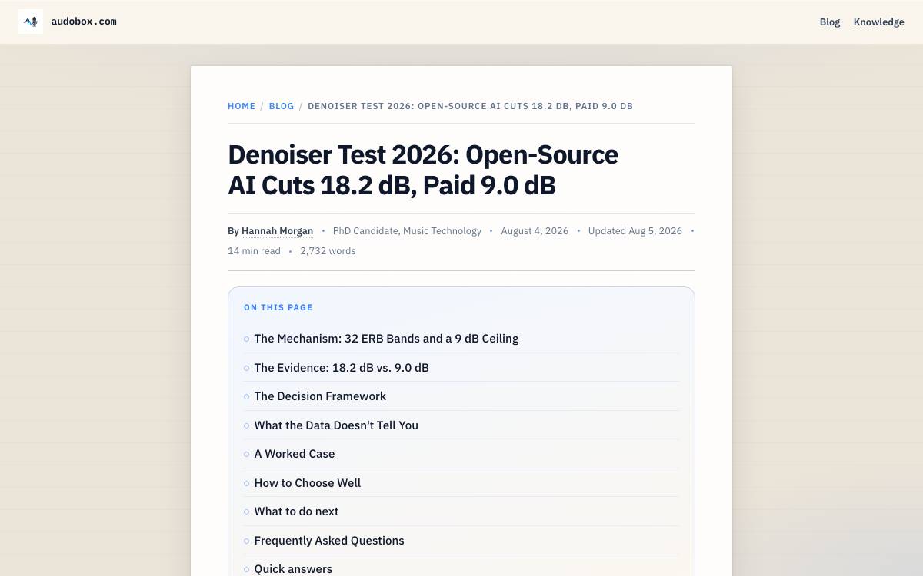
Task: Click the article headline Denoiser Test 2026
Action: [x=423, y=170]
